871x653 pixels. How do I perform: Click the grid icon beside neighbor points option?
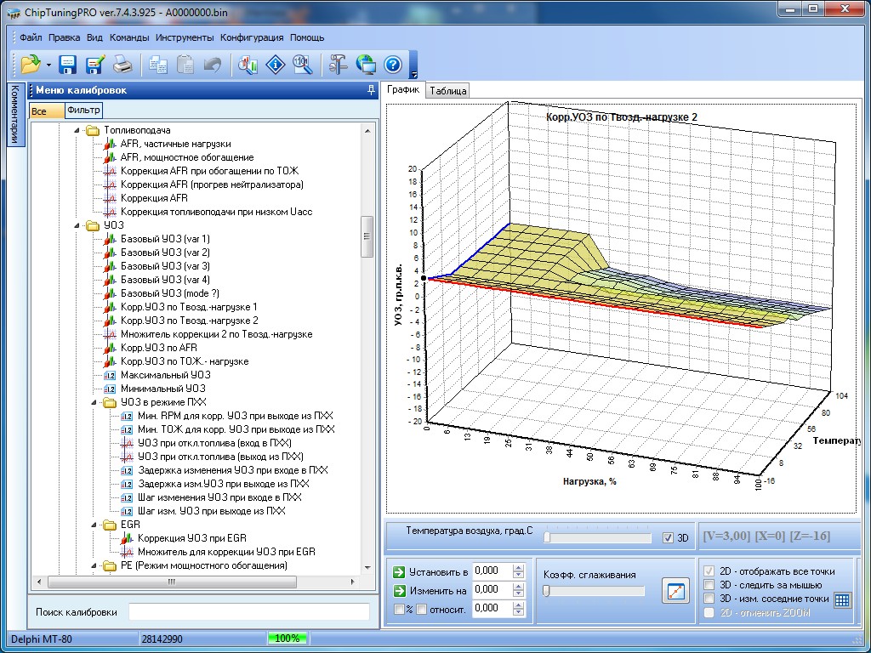841,599
